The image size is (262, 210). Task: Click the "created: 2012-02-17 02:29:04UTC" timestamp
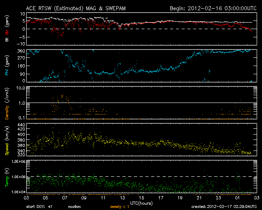coord(224,207)
